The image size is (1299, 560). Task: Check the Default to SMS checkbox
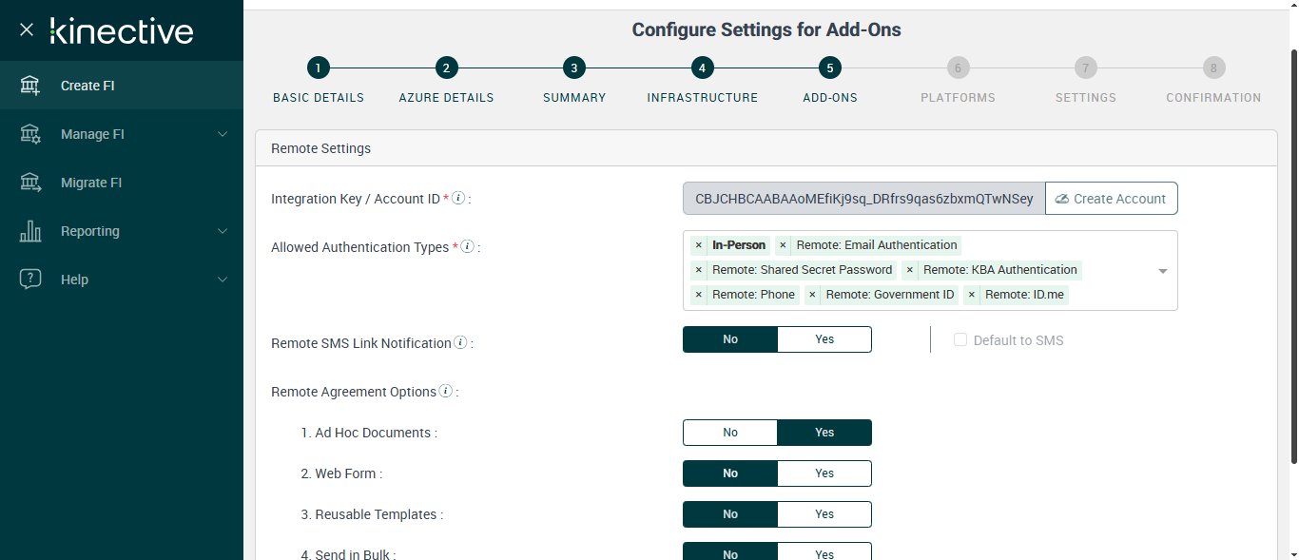pyautogui.click(x=960, y=340)
